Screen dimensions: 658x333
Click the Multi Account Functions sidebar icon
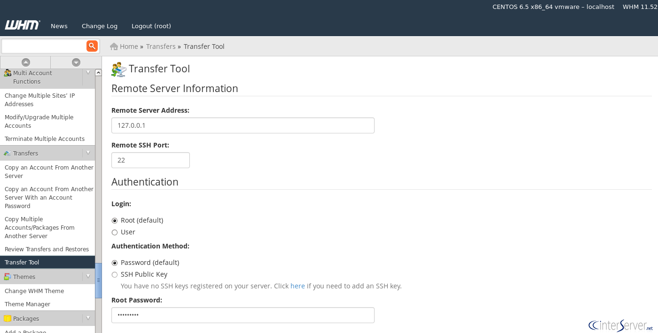pyautogui.click(x=7, y=73)
